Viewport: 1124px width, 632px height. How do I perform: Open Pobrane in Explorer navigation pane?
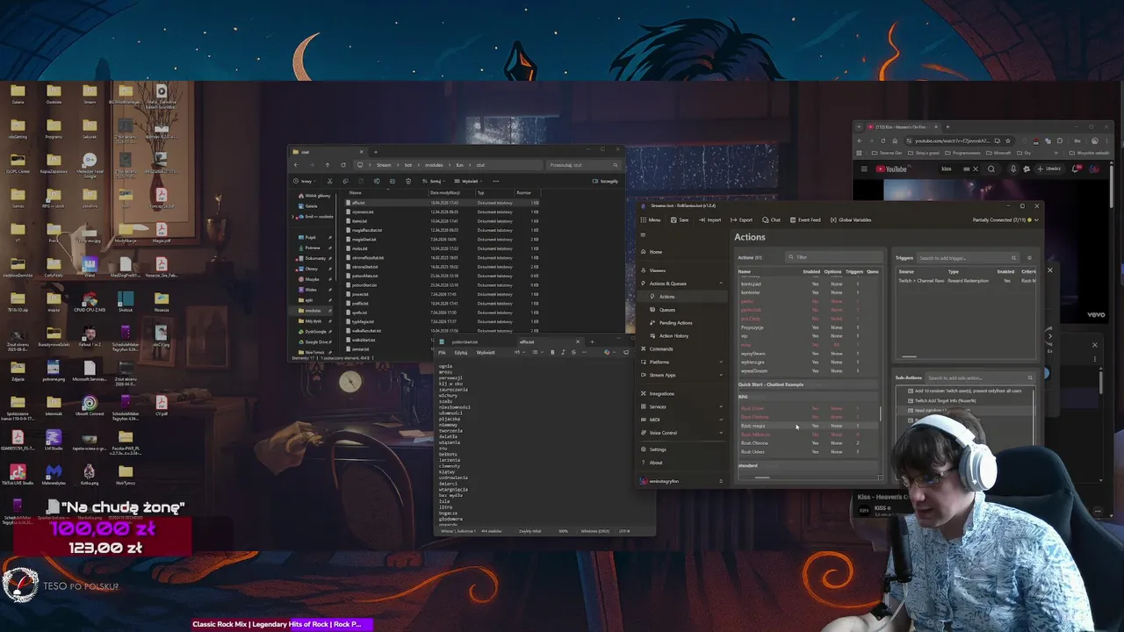[x=313, y=248]
